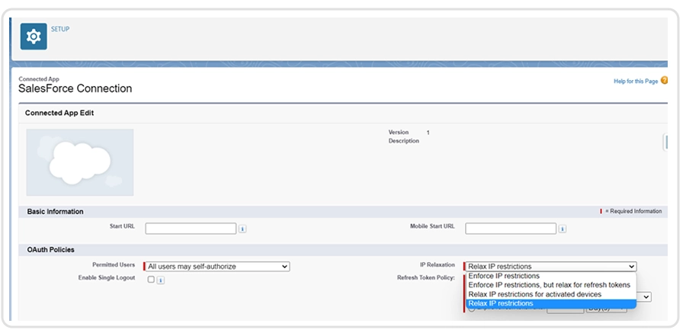Open the 'Help for this Page' link
The width and height of the screenshot is (686, 333).
(635, 82)
